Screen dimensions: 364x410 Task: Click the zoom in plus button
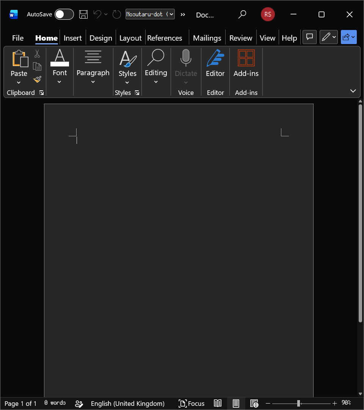334,404
